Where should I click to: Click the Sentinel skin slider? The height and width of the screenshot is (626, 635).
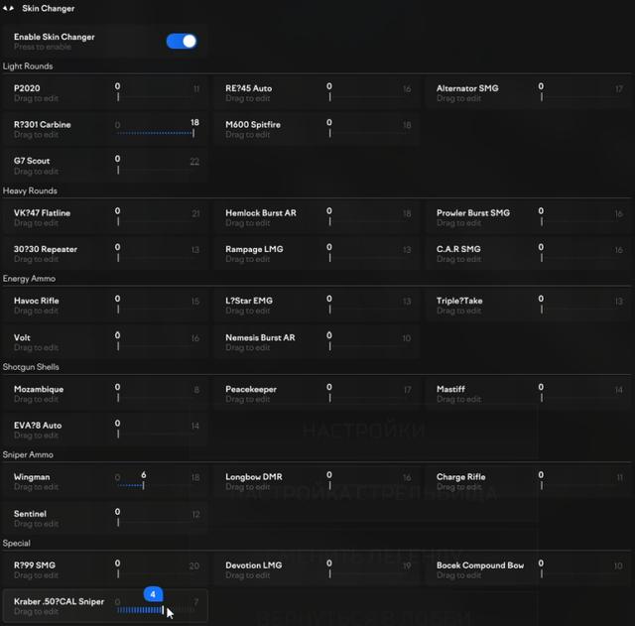(157, 523)
